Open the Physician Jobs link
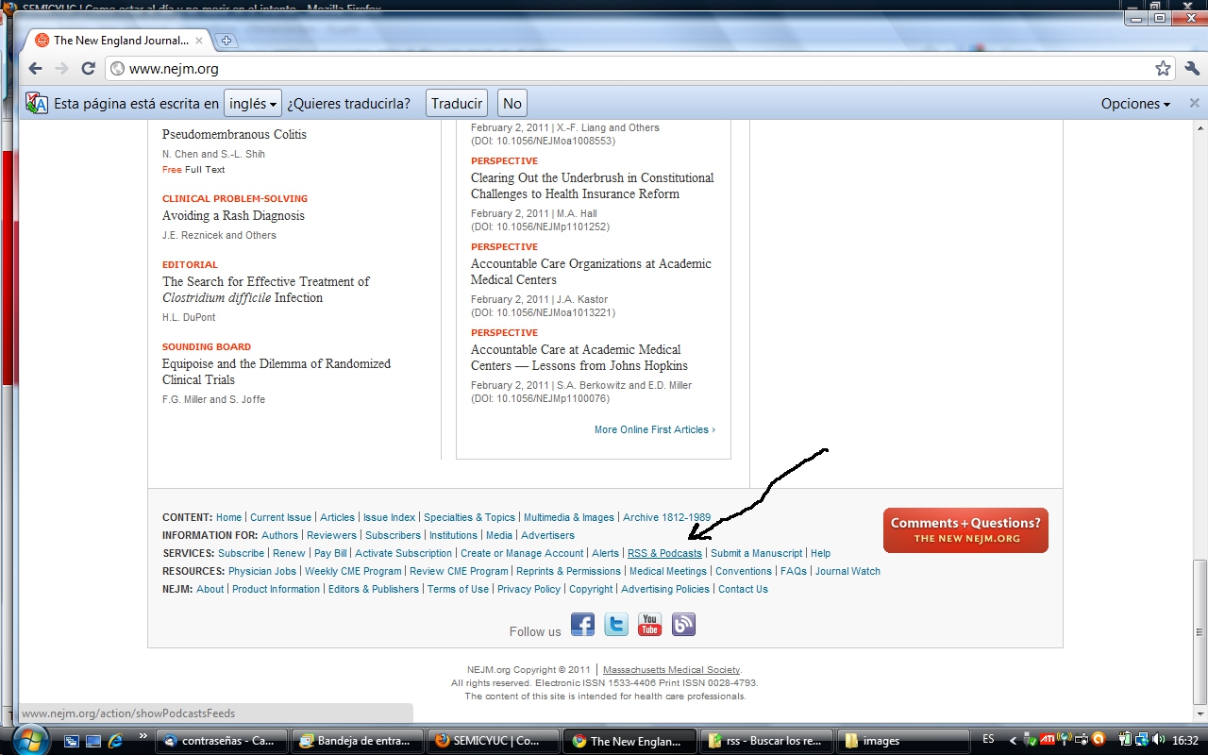The width and height of the screenshot is (1208, 755). point(262,571)
